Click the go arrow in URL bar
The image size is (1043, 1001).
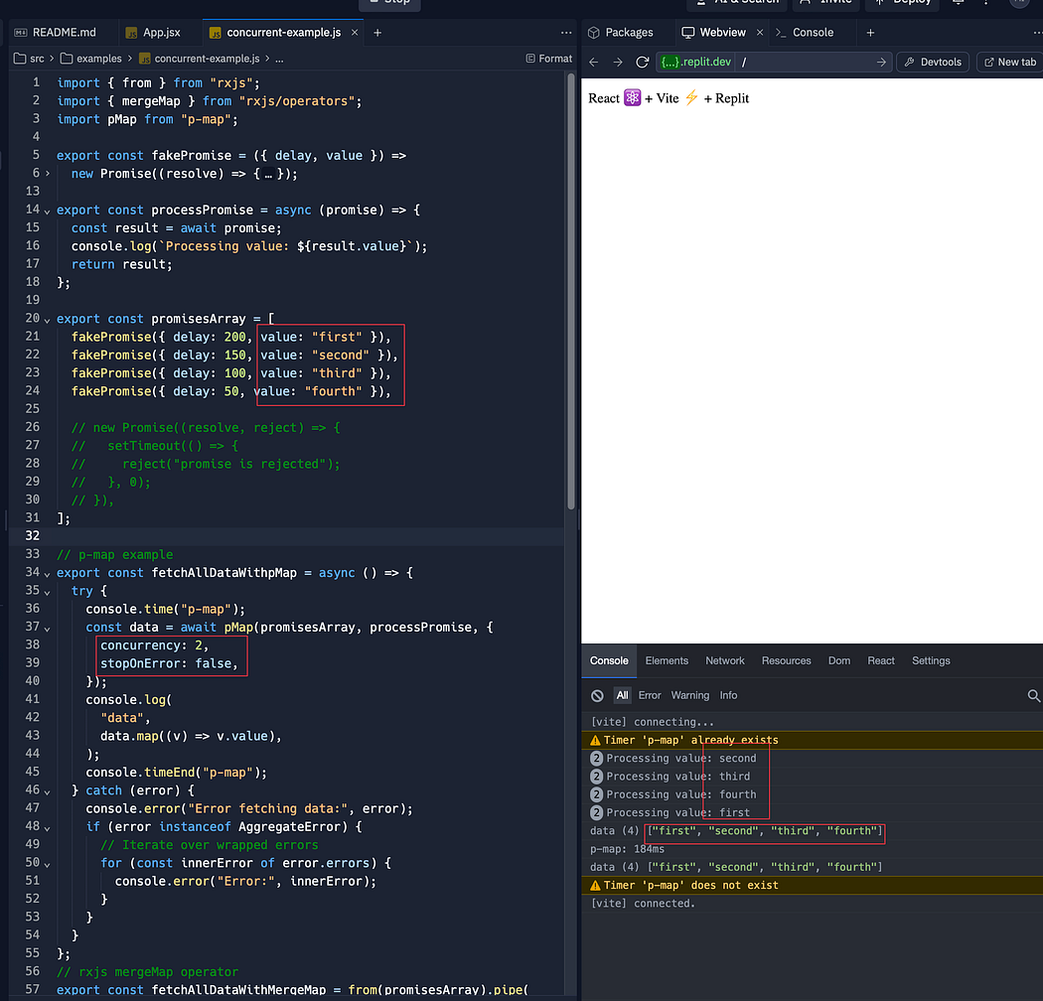(x=881, y=62)
